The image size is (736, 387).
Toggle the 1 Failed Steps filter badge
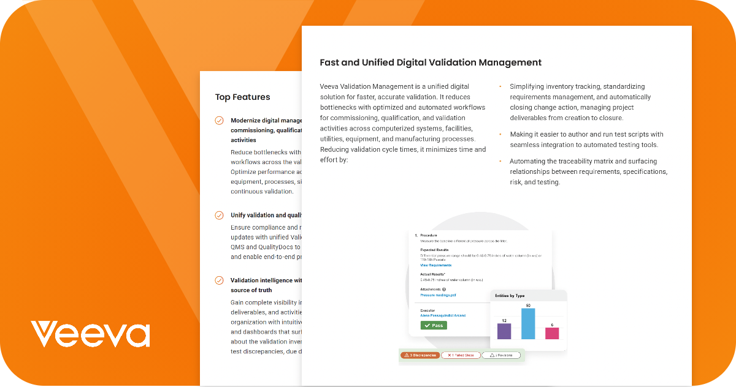(460, 355)
